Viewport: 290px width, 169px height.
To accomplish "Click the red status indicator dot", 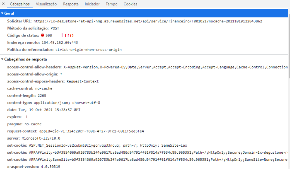I will [x=43, y=35].
